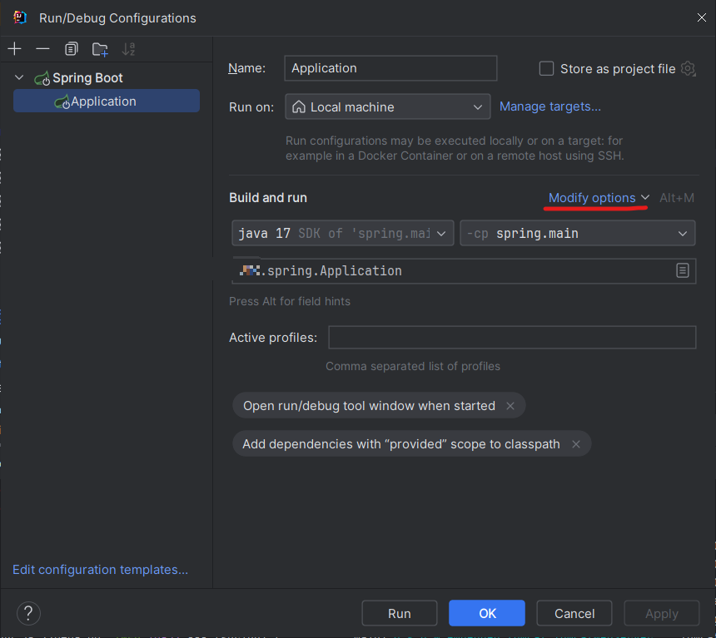Click the Manage targets link

pos(549,106)
